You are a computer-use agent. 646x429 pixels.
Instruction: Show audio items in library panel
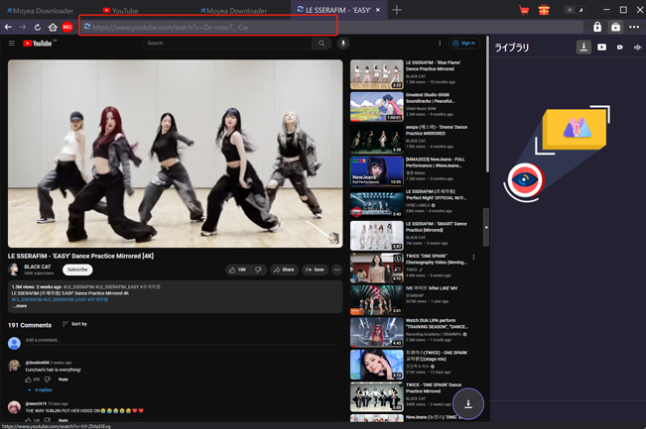638,48
